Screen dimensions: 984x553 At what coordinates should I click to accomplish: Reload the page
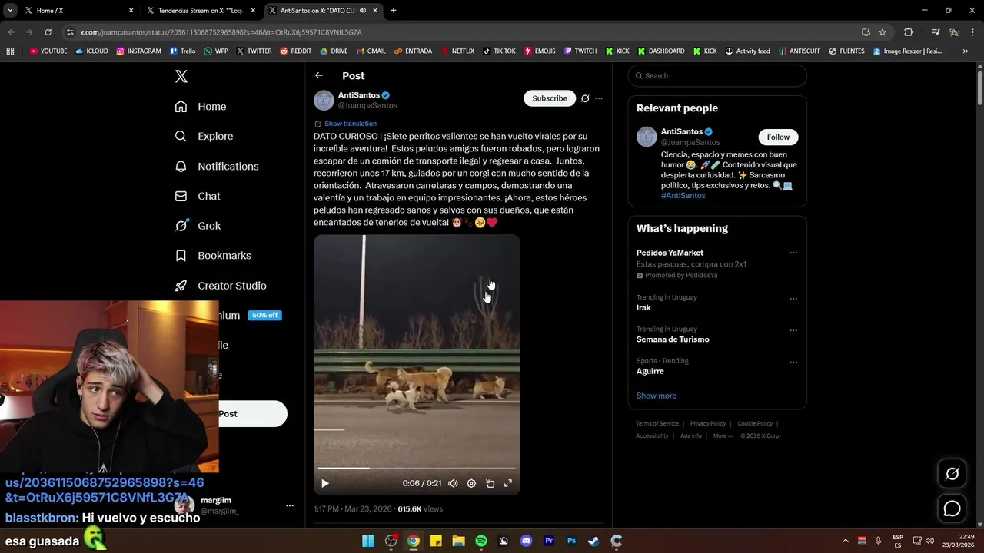pyautogui.click(x=48, y=32)
